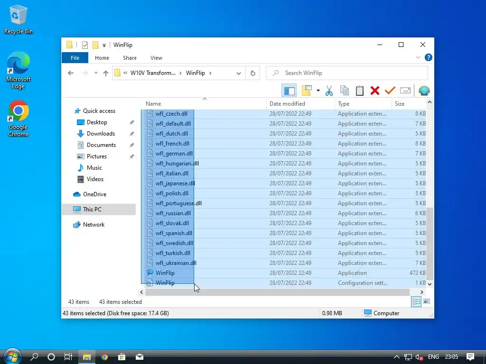Sort by Date modified column header
This screenshot has width=486, height=364.
pos(300,104)
